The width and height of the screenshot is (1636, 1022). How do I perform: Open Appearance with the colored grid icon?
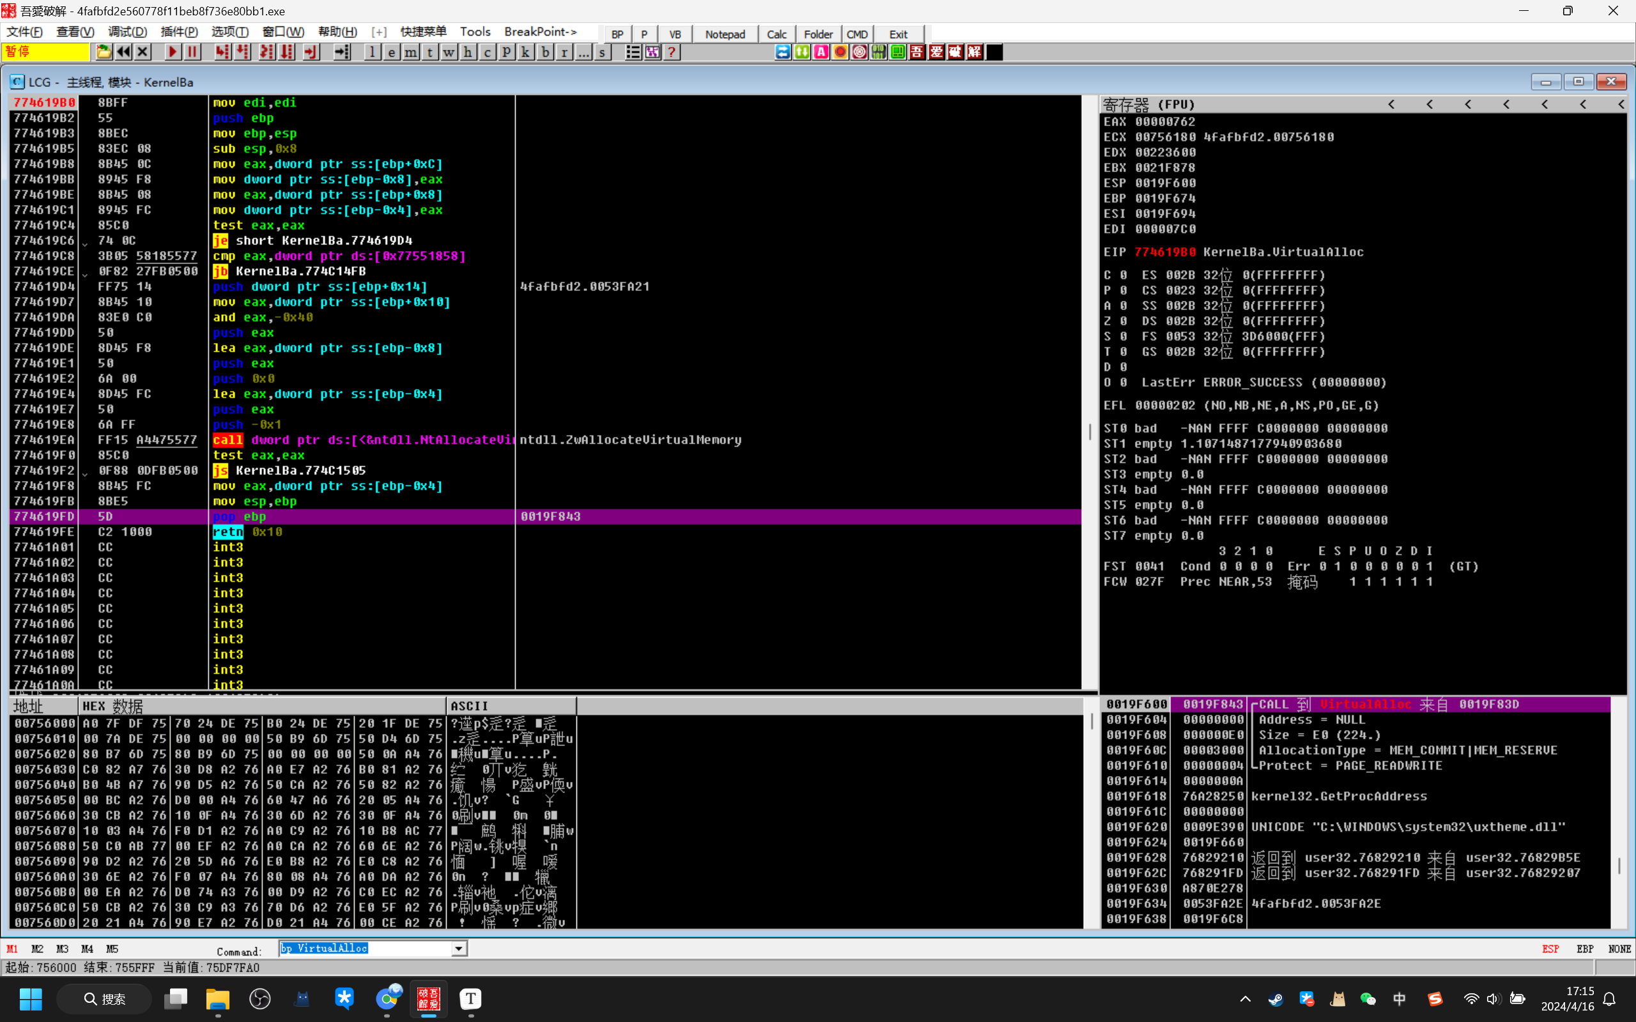[x=652, y=52]
